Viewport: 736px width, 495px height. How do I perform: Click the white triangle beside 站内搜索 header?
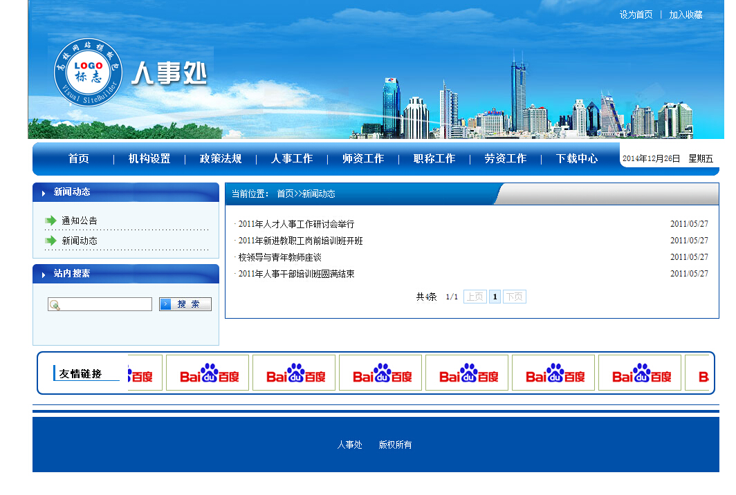point(44,275)
